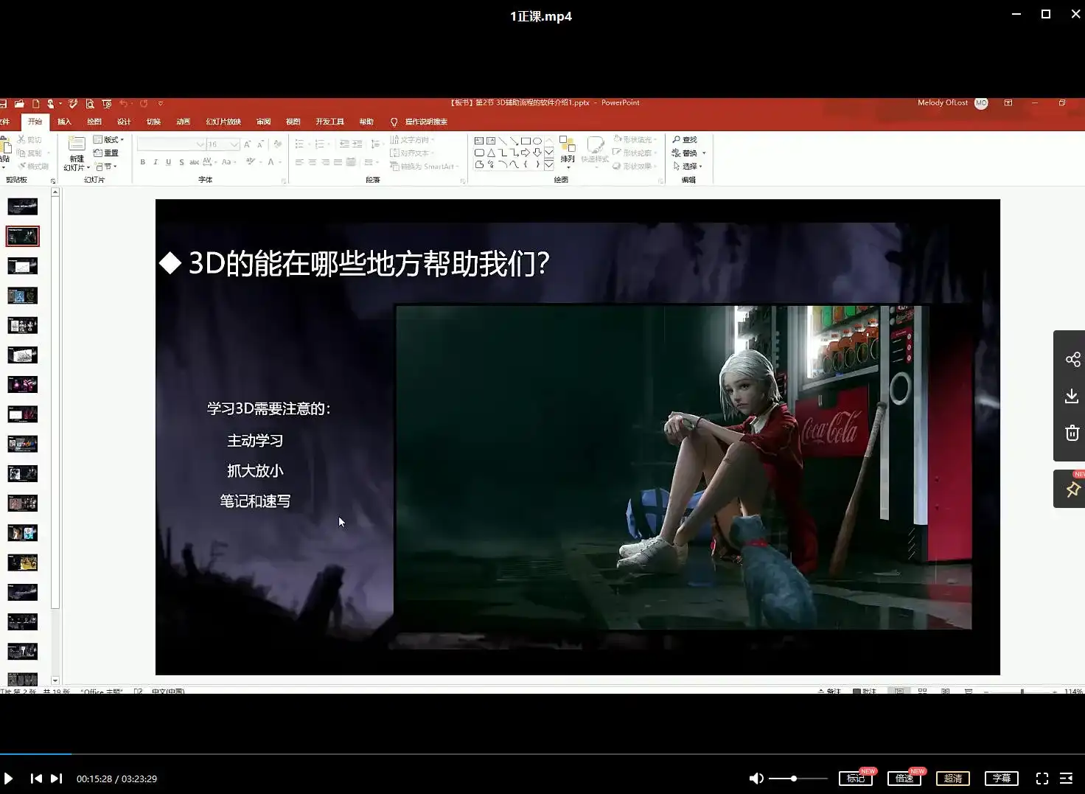
Task: Click the Subtitles (字幕) button
Action: pos(1002,778)
